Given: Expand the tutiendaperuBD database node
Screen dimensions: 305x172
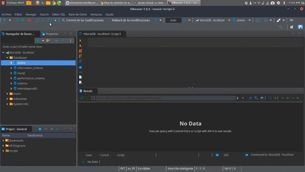Looking at the screenshot, I should pyautogui.click(x=11, y=88).
